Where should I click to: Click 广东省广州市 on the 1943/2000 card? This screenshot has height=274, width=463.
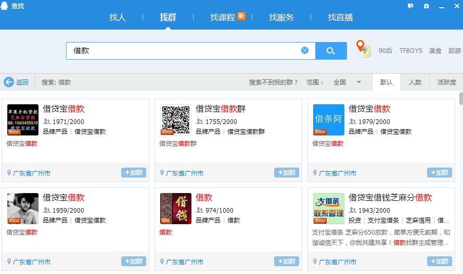(x=338, y=262)
